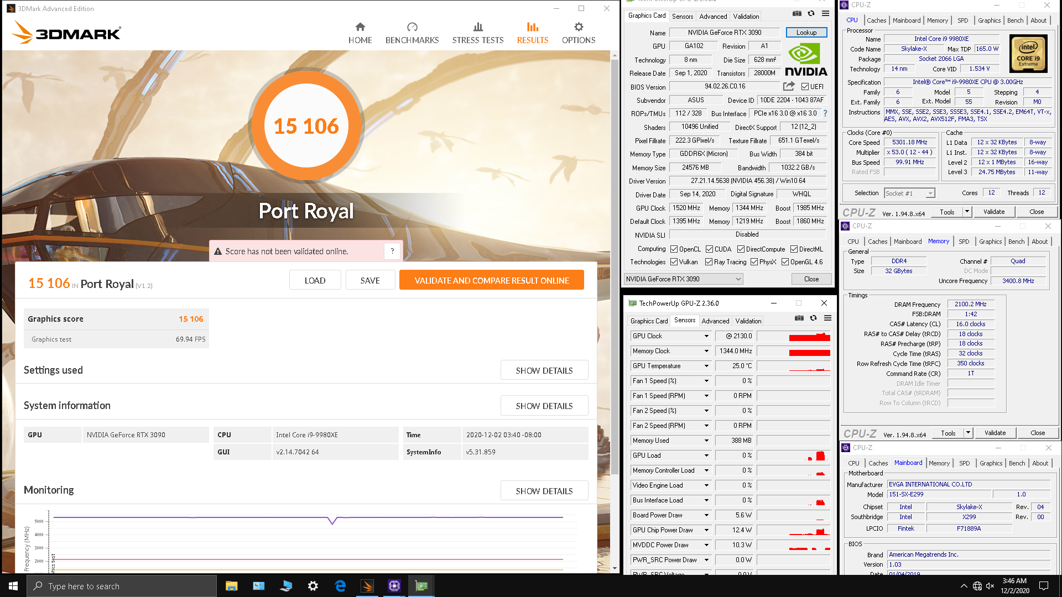Viewport: 1062px width, 597px height.
Task: Open the Results page in 3DMark
Action: tap(533, 33)
